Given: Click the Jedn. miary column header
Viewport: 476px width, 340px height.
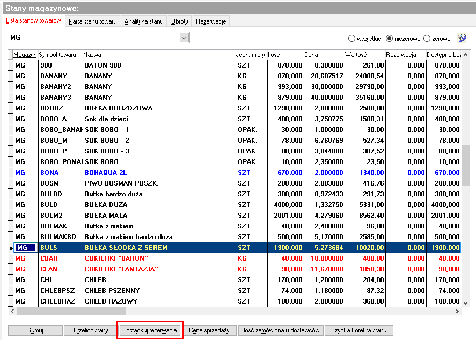Looking at the screenshot, I should tap(251, 55).
